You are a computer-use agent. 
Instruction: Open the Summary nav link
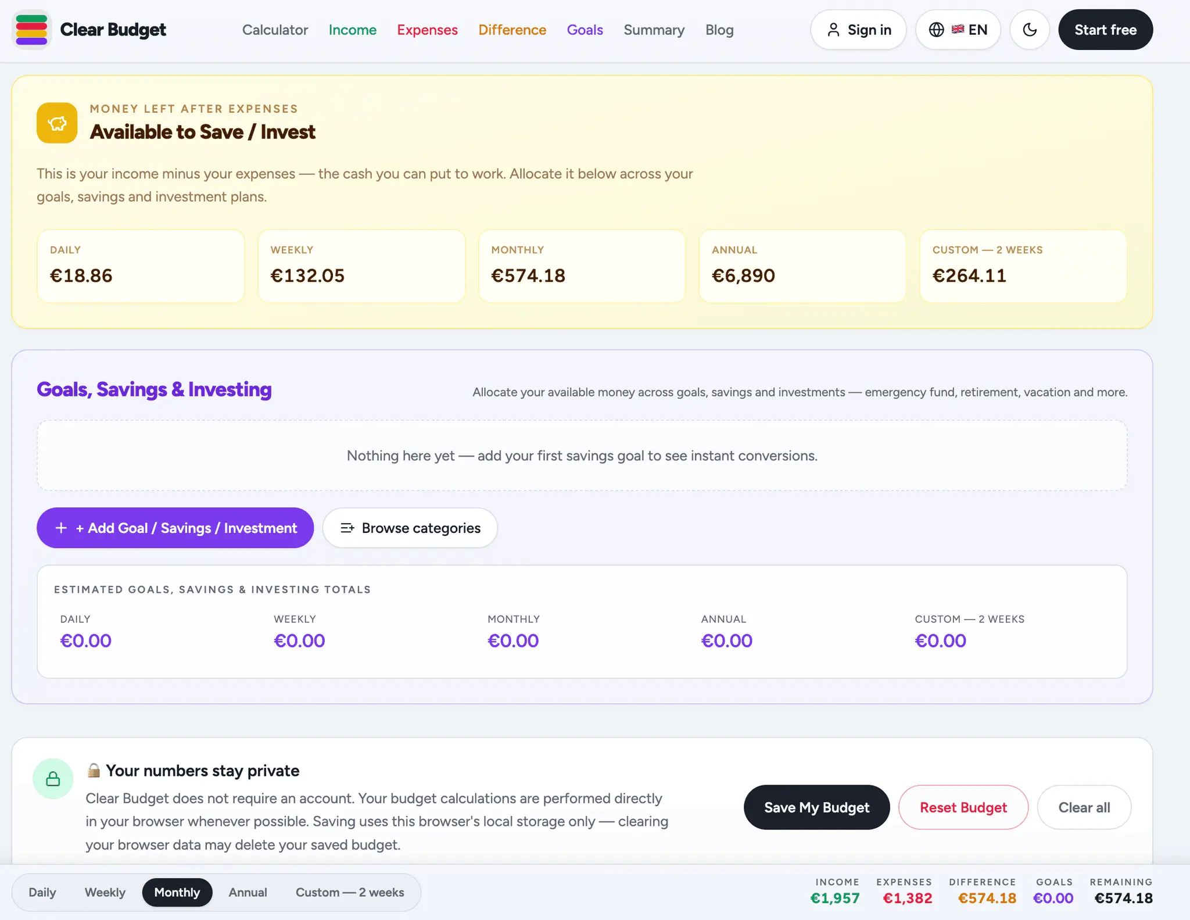point(654,30)
